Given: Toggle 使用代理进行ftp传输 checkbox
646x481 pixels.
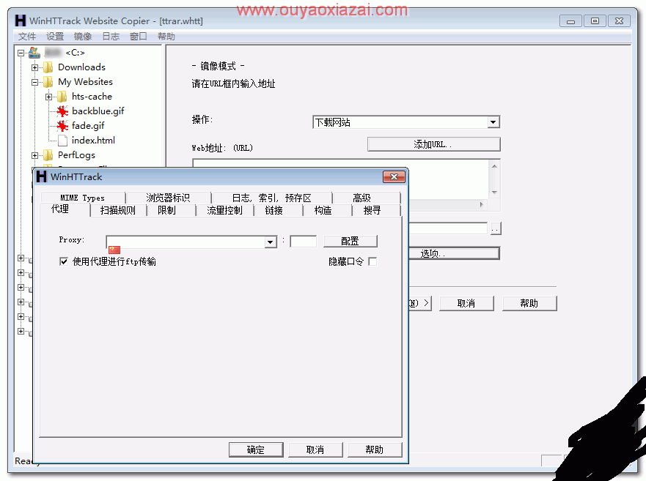Looking at the screenshot, I should (64, 261).
